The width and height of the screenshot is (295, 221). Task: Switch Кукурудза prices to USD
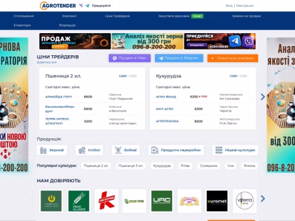(243, 76)
